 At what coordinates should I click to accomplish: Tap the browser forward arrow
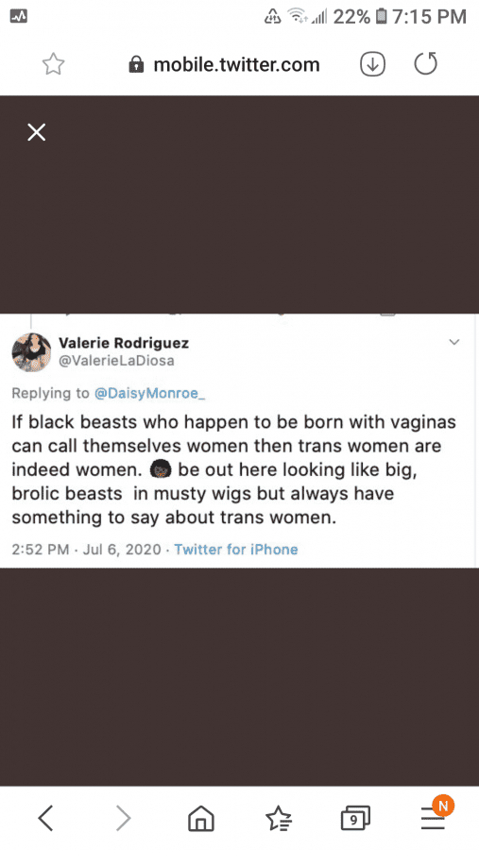point(123,818)
